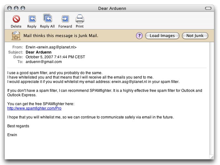This screenshot has width=220, height=165.
Task: Load Images in this message
Action: (x=162, y=35)
